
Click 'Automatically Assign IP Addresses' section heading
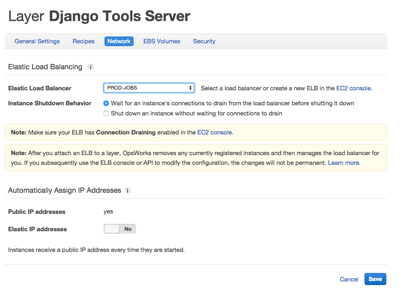tap(65, 190)
